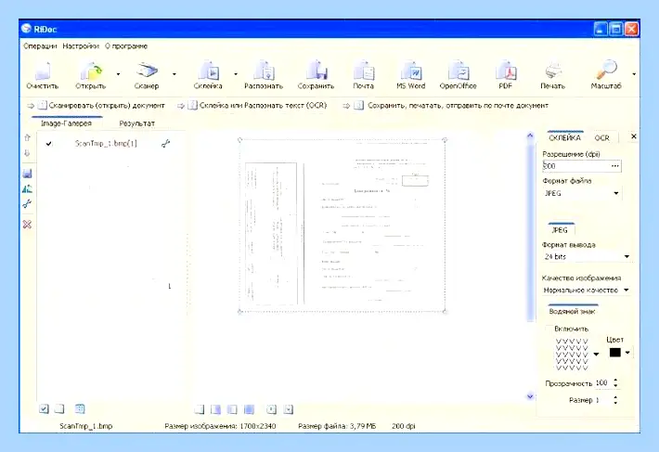
Task: Click wrench icon next to ScanTmp_1.bmp[1]
Action: click(165, 144)
